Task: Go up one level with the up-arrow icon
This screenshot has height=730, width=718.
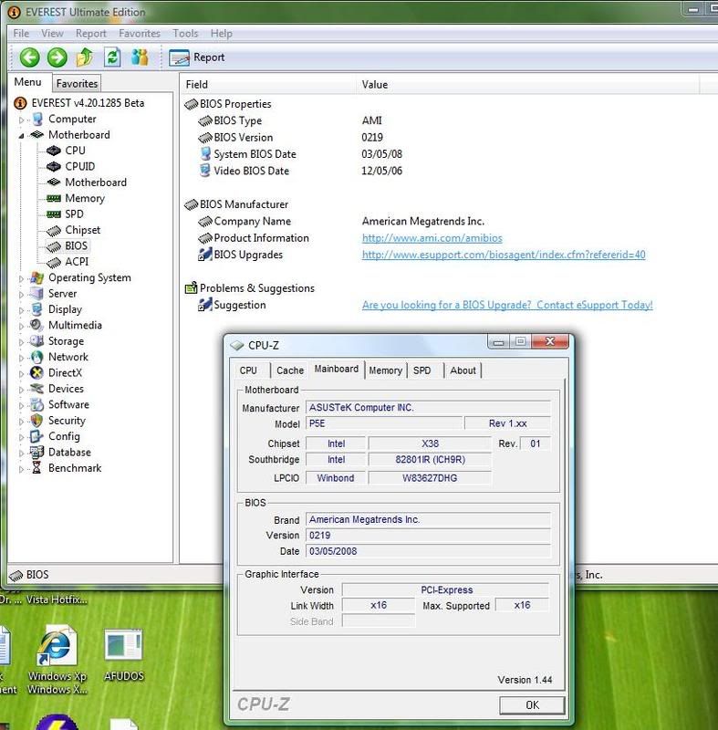Action: point(85,57)
